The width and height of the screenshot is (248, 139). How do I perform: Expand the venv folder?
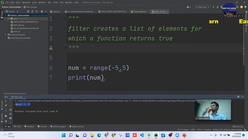pyautogui.click(x=9, y=19)
